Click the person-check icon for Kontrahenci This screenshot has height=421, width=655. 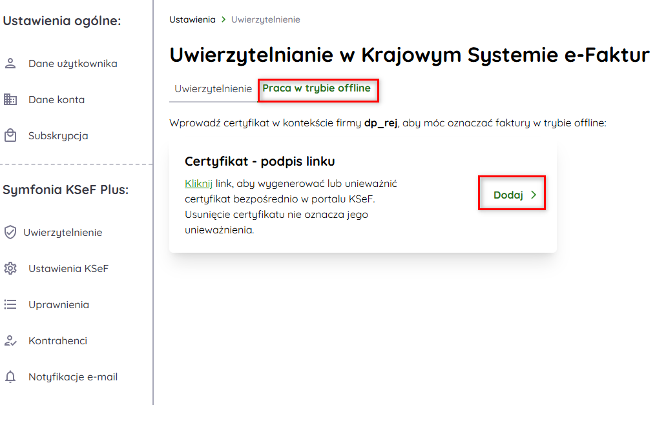(x=10, y=340)
